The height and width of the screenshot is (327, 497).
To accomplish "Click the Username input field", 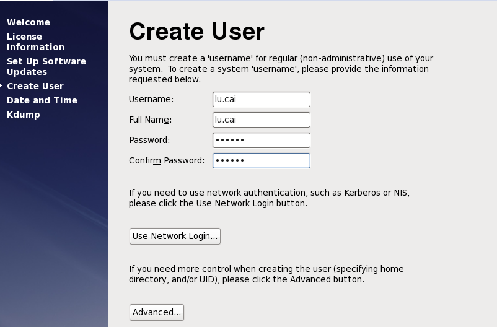I will tap(262, 100).
